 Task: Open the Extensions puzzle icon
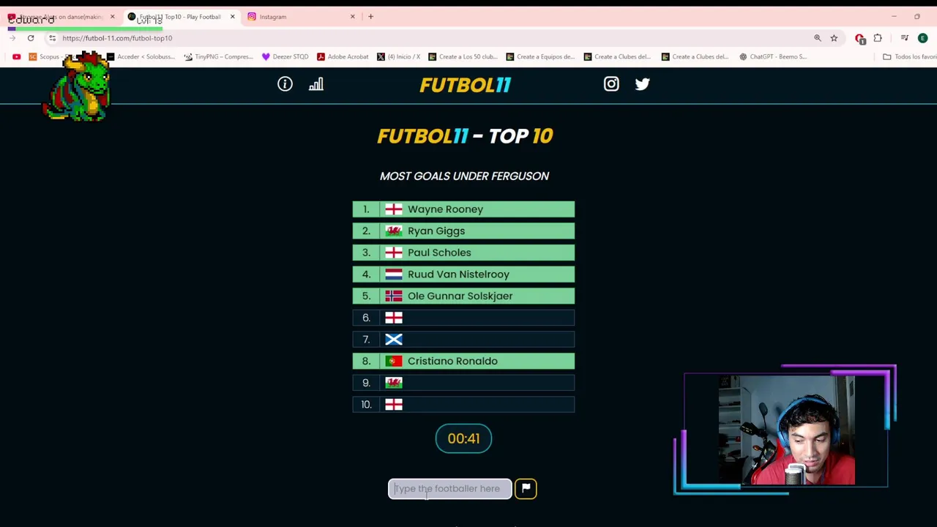[878, 38]
